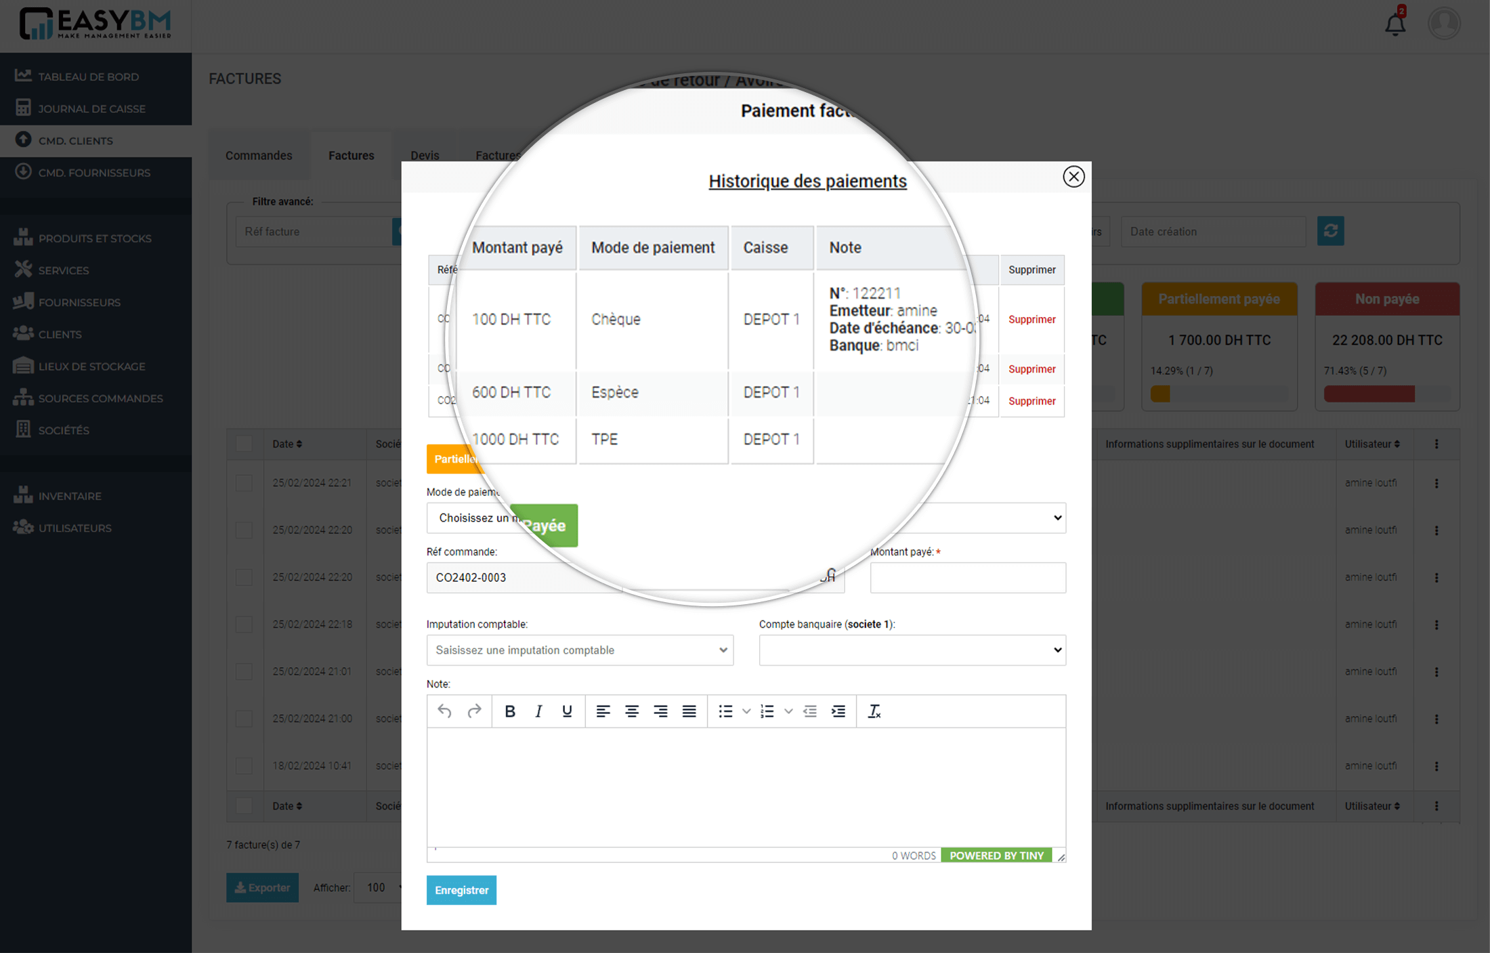Insert a bullet list in note

pyautogui.click(x=725, y=711)
